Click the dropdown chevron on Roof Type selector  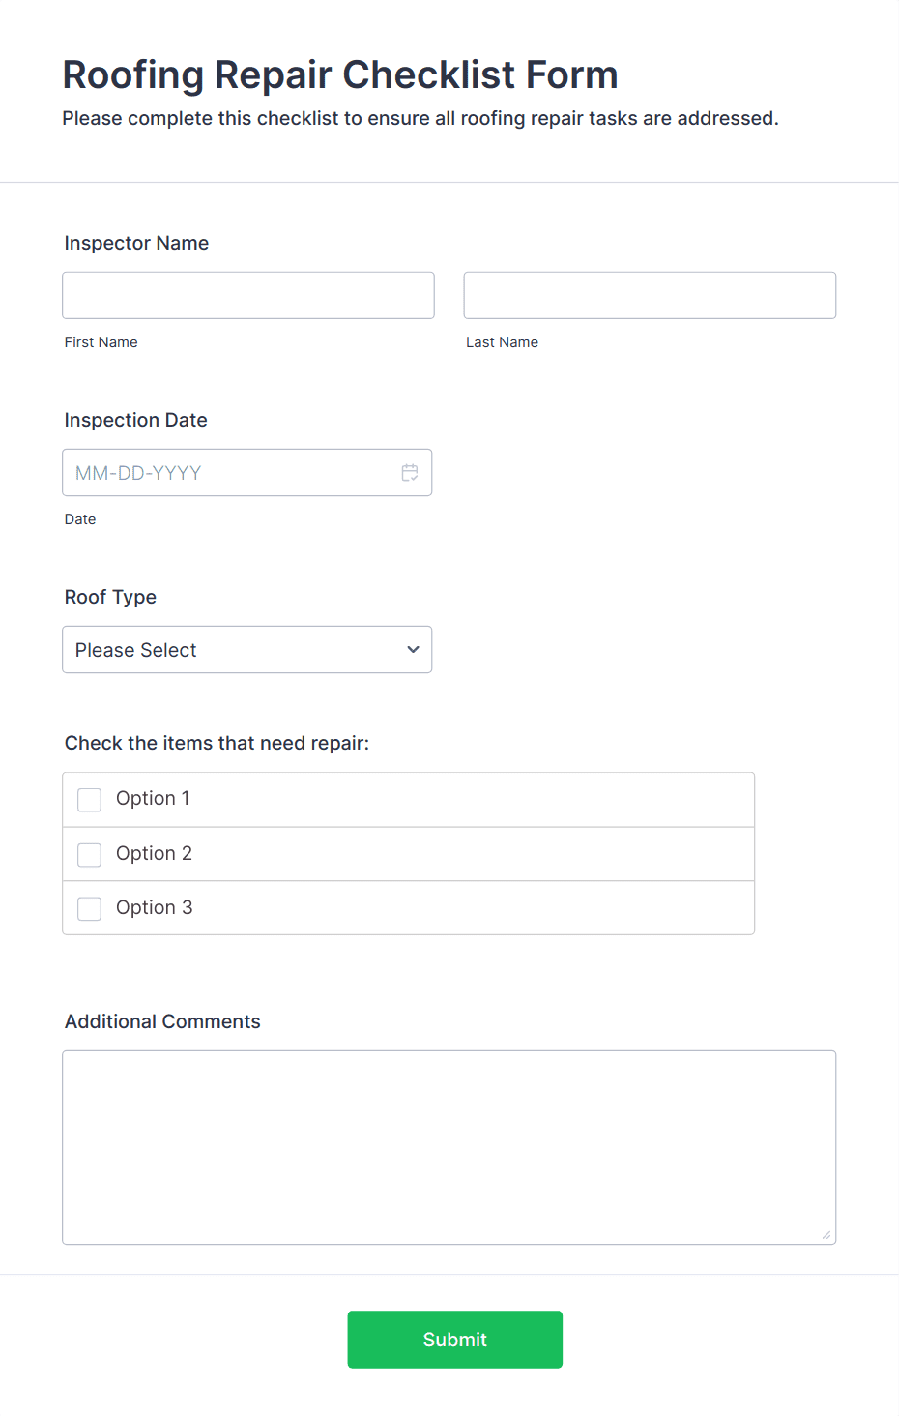click(412, 649)
